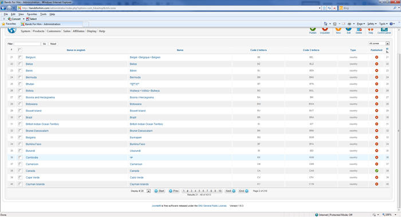Toggle Belgium's red published status icon
This screenshot has width=401, height=217.
click(376, 57)
